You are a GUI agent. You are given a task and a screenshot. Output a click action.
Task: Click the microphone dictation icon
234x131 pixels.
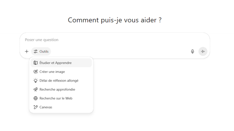[192, 51]
